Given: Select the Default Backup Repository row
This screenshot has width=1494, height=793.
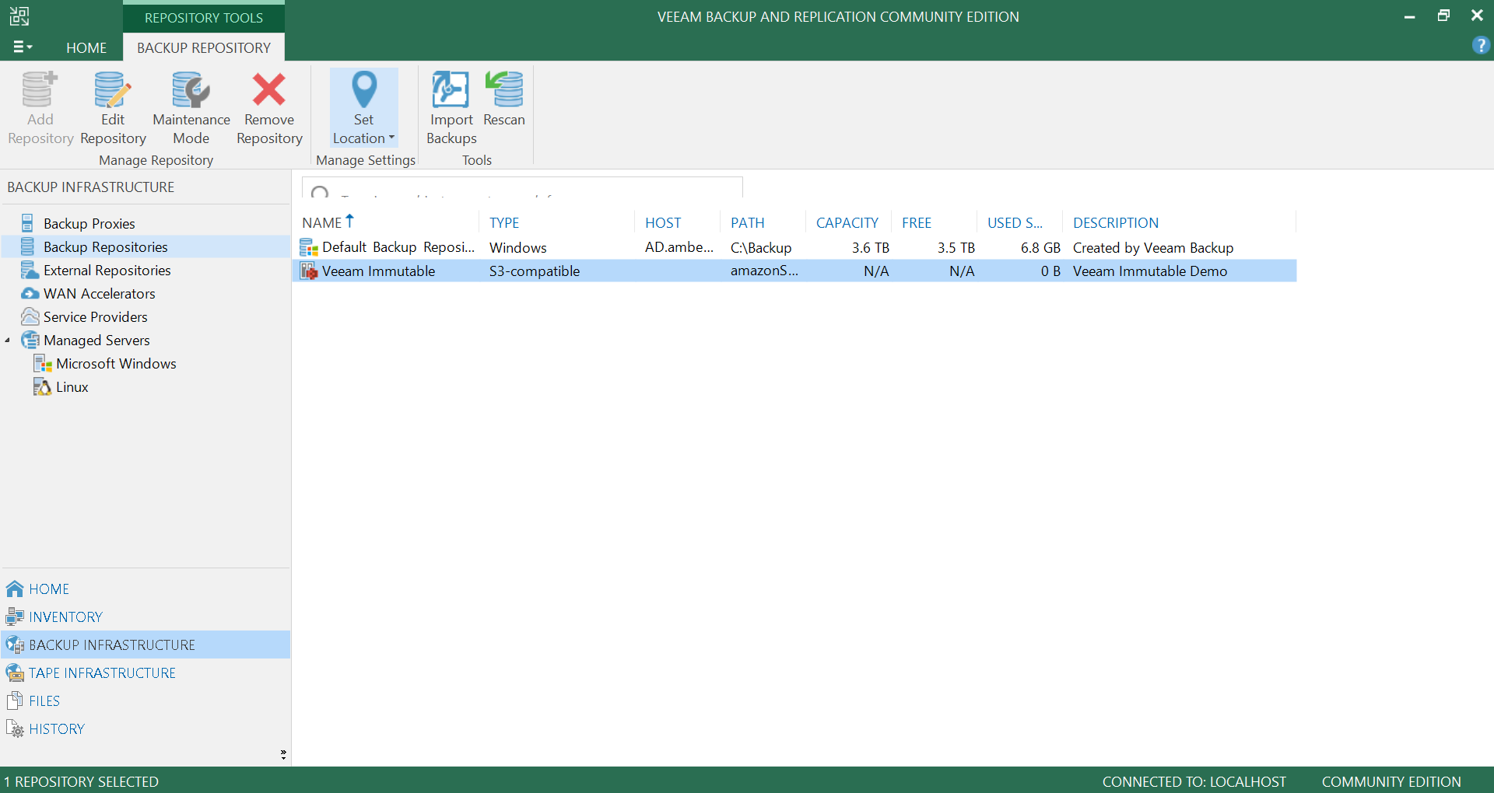Looking at the screenshot, I should [x=794, y=247].
